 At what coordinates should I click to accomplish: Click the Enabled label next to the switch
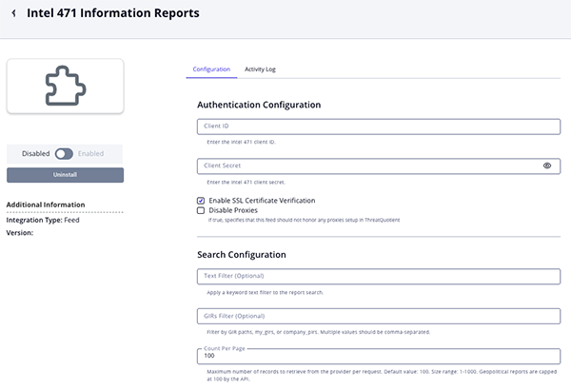click(90, 154)
